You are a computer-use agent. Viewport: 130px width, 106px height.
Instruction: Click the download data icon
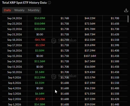(126, 10)
